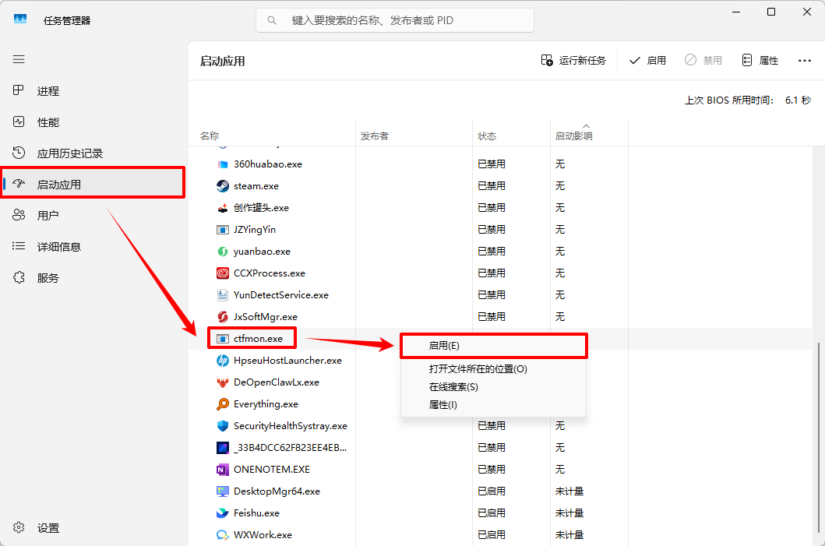Image resolution: width=825 pixels, height=546 pixels.
Task: Select the 启动应用 tab
Action: click(x=93, y=184)
